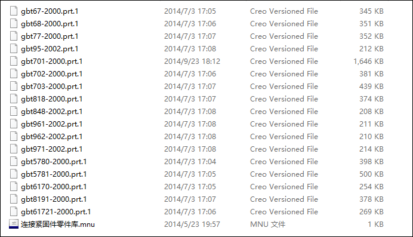Click the gbt5781-2000.prt.1 file name
Viewport: 413px width, 237px height.
click(54, 174)
